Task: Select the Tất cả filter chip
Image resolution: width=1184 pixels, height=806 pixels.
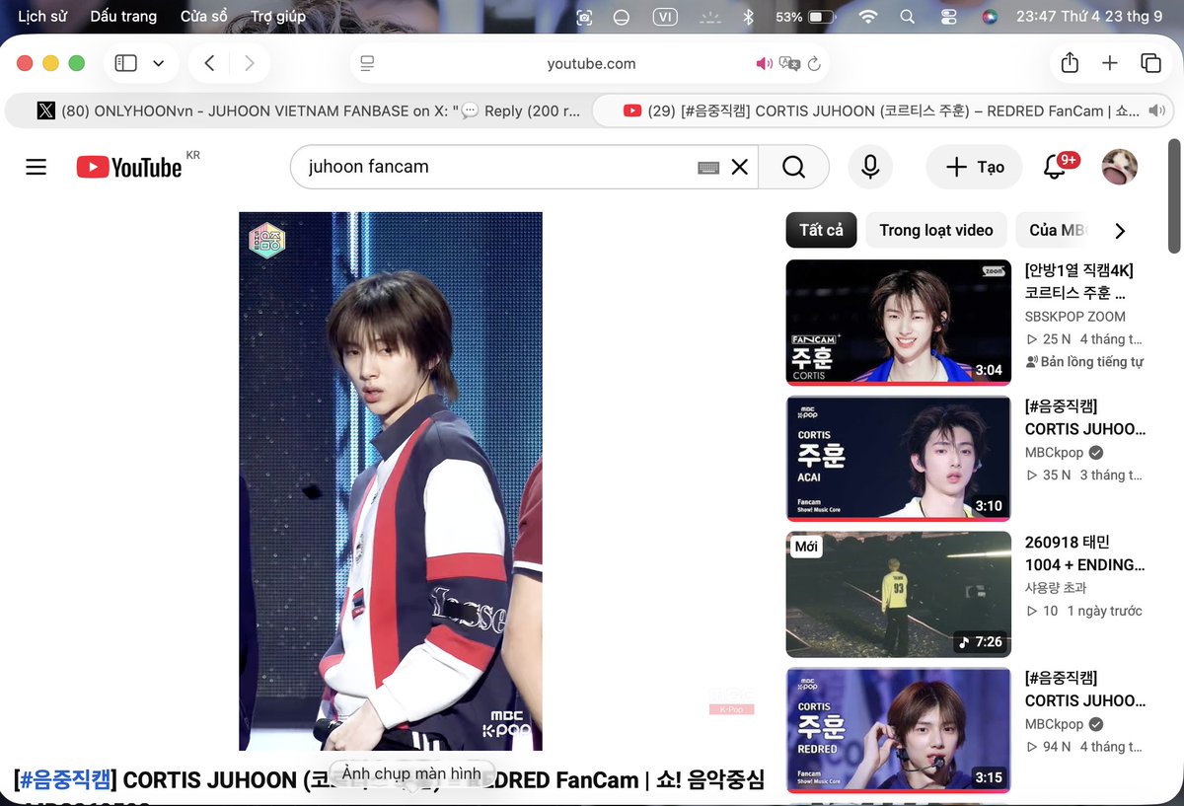Action: pos(821,230)
